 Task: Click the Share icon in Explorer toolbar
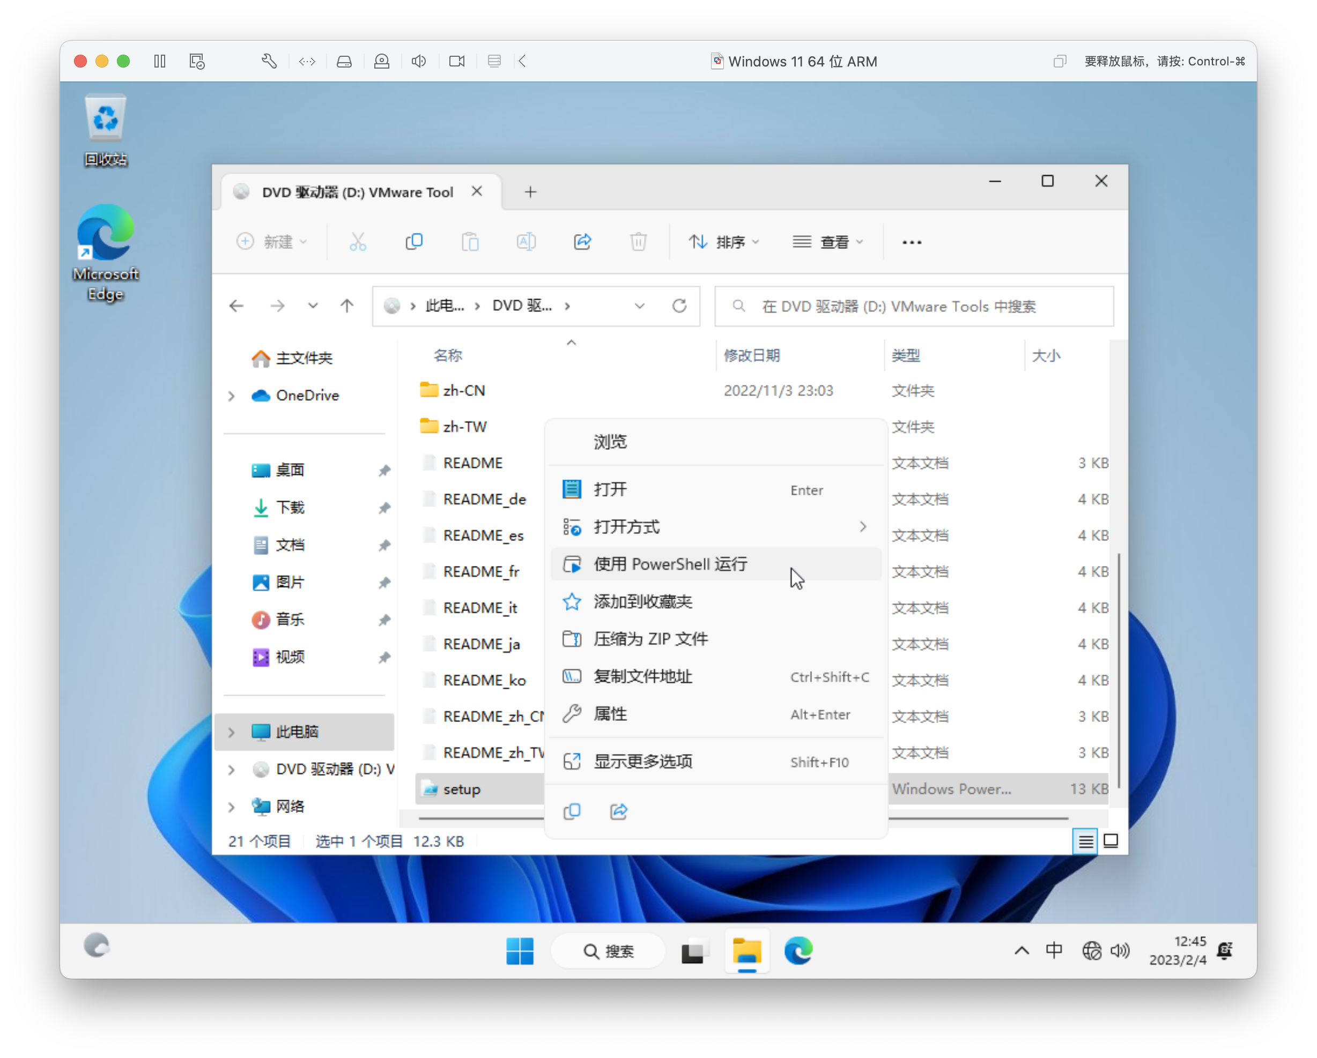tap(582, 242)
